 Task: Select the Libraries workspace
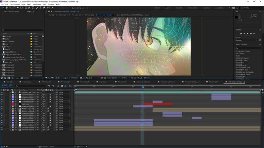(206, 8)
